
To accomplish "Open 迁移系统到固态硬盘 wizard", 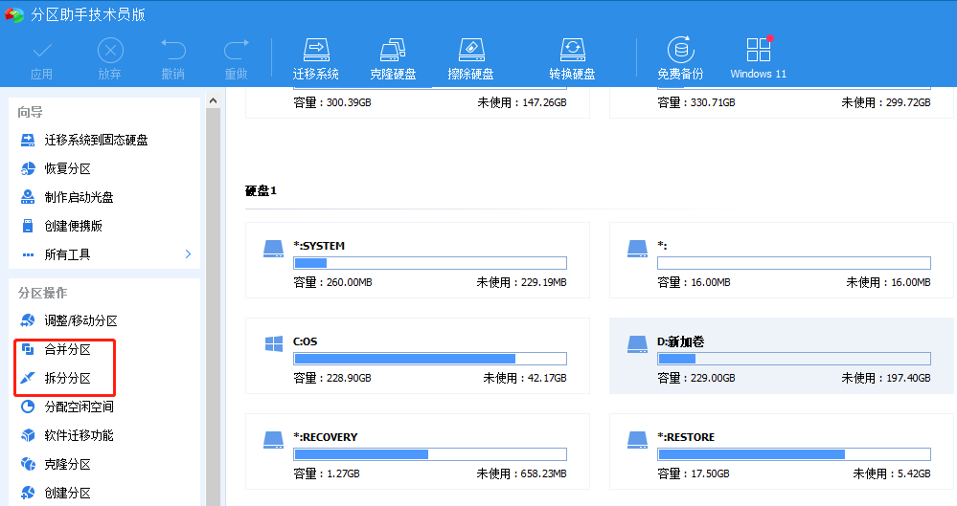I will point(96,140).
